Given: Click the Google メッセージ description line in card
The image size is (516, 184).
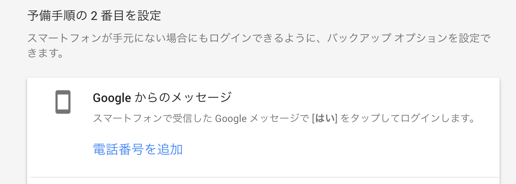Looking at the screenshot, I should 283,118.
